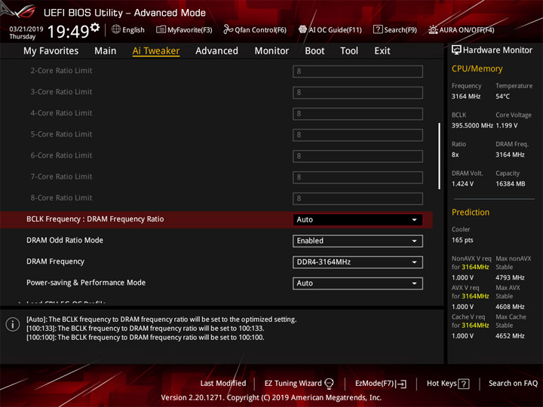The width and height of the screenshot is (543, 407).
Task: Click the 1.424 V DRAM voltage value
Action: click(462, 184)
